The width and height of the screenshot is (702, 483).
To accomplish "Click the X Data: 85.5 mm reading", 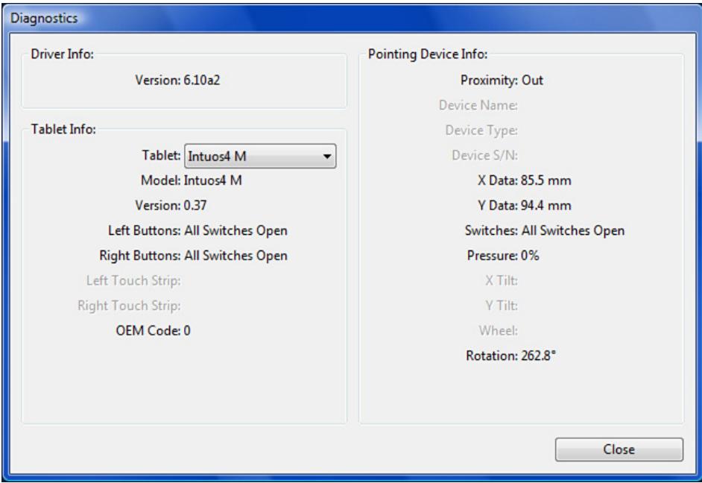I will point(524,180).
